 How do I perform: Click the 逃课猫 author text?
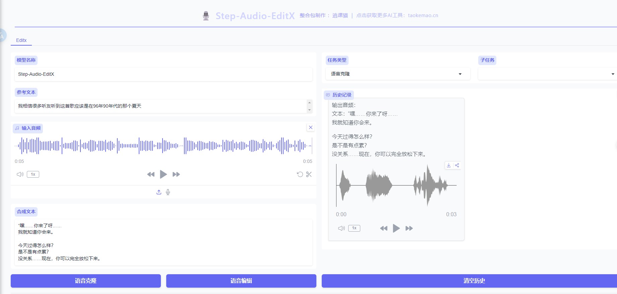[340, 15]
